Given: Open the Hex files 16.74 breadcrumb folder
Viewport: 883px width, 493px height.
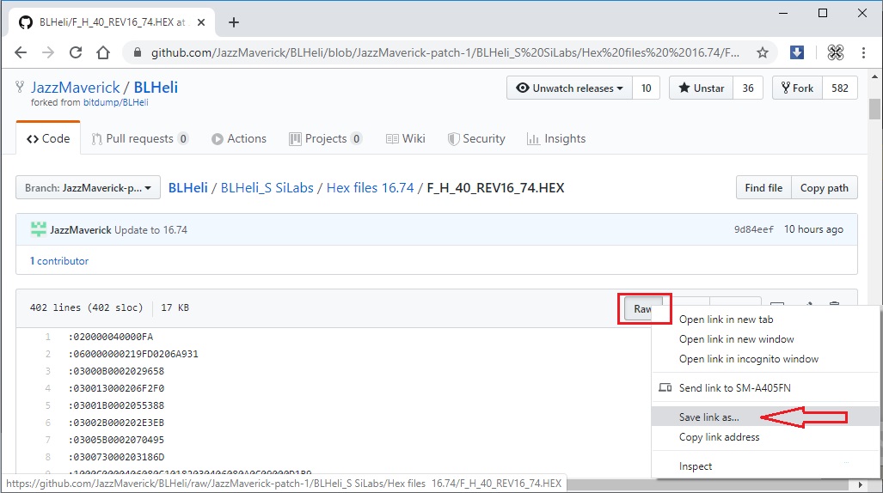Looking at the screenshot, I should click(370, 188).
